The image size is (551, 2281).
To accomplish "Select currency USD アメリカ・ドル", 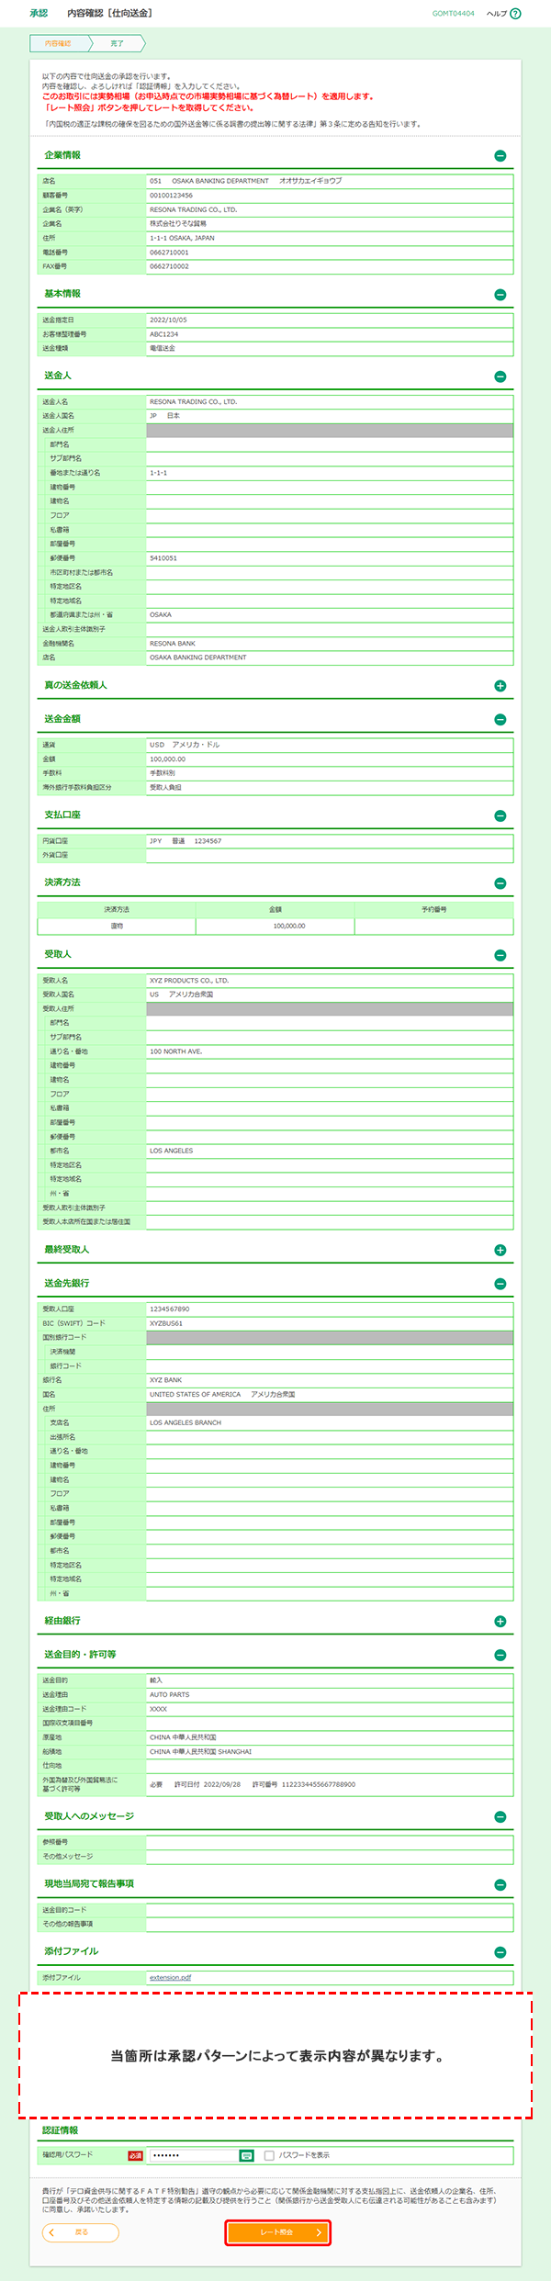I will click(x=185, y=745).
